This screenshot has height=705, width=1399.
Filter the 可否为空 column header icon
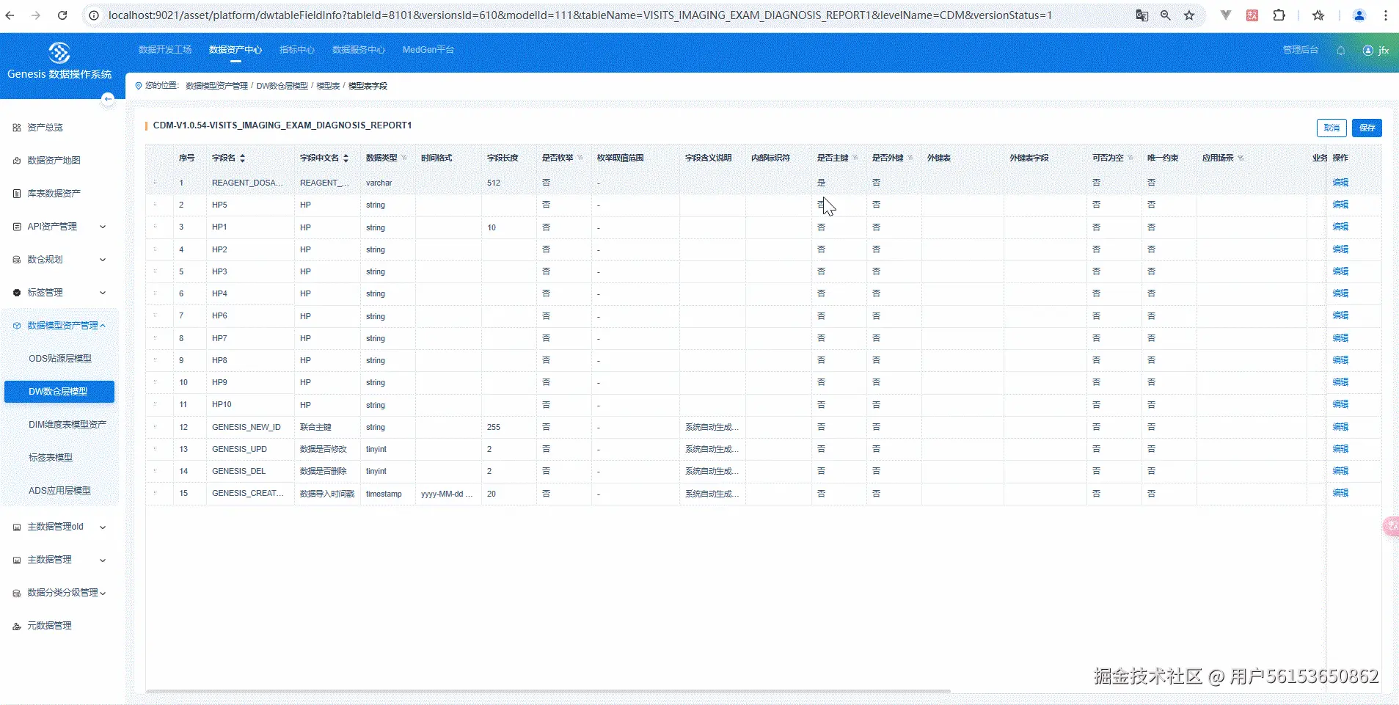click(x=1130, y=158)
